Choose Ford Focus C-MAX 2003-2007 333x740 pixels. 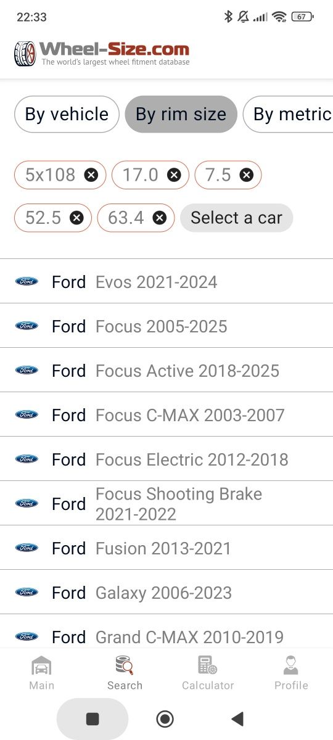[166, 414]
